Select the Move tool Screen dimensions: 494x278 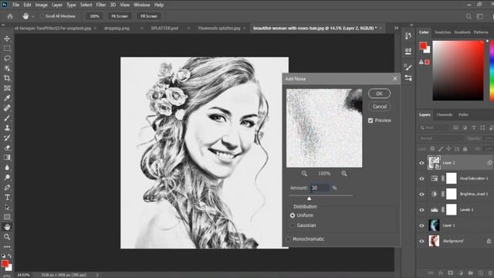(7, 39)
